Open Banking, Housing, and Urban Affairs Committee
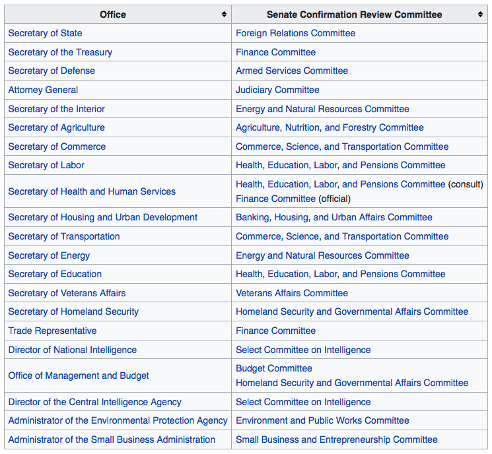Viewport: 492px width, 454px height. click(334, 217)
